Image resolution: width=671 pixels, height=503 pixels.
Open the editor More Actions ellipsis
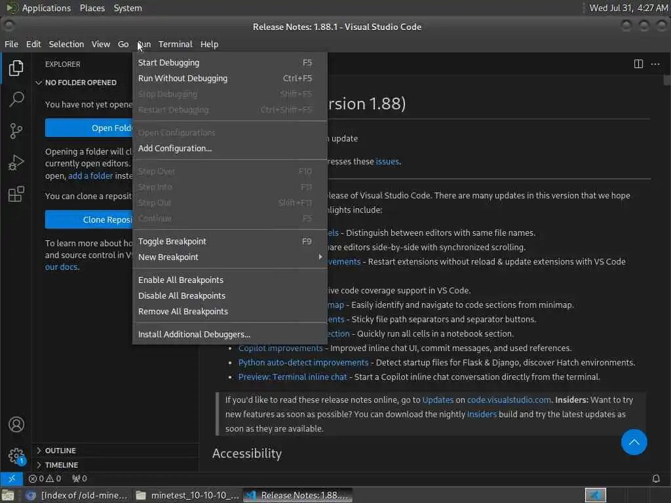(x=655, y=64)
